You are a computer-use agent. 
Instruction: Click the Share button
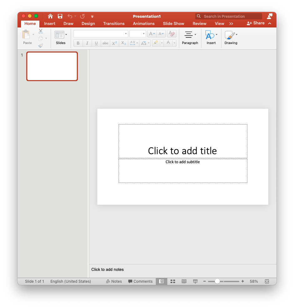[256, 23]
